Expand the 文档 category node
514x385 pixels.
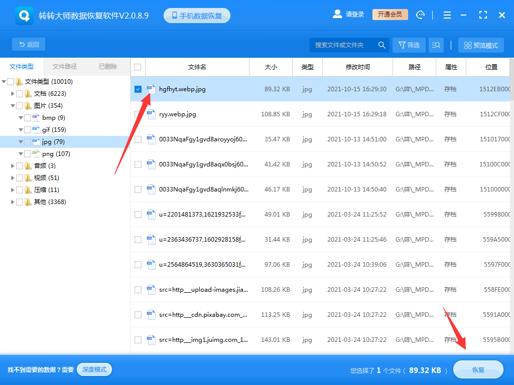[13, 93]
